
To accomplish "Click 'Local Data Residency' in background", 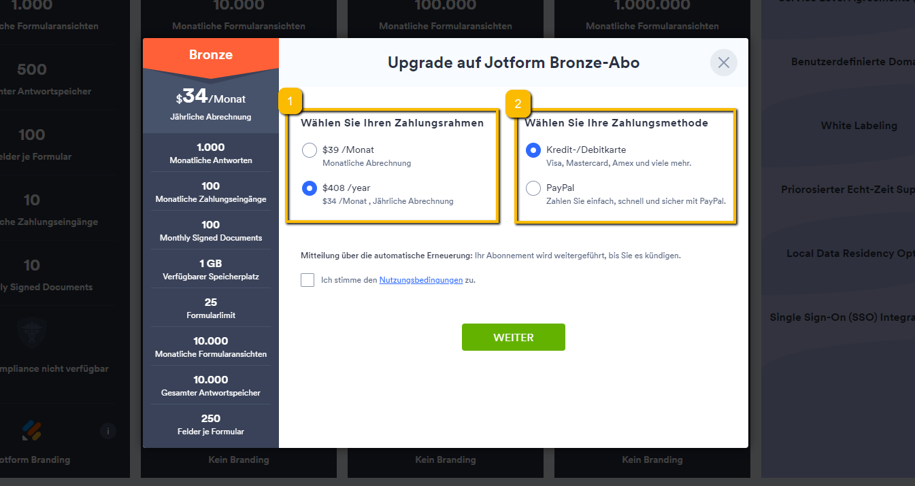I will click(850, 253).
